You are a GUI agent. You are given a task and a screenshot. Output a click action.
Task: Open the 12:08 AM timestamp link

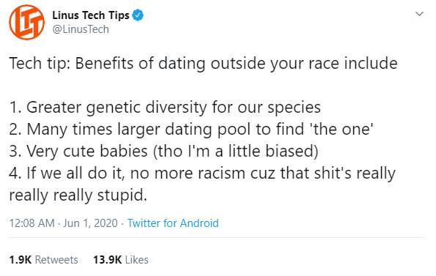[32, 223]
